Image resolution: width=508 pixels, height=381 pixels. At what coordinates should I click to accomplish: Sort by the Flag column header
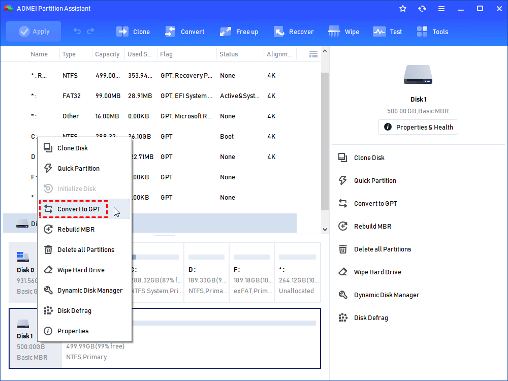(166, 54)
